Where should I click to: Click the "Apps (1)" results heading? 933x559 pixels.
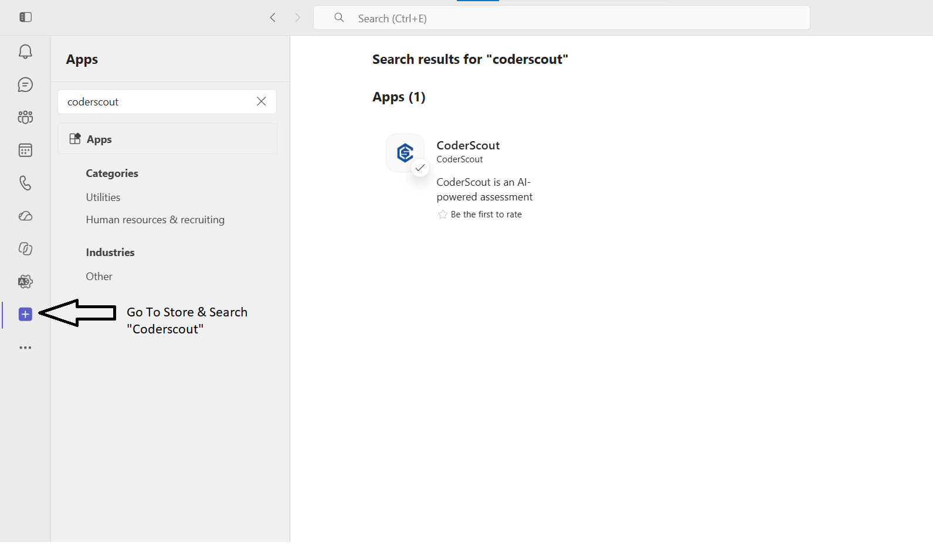[x=399, y=97]
